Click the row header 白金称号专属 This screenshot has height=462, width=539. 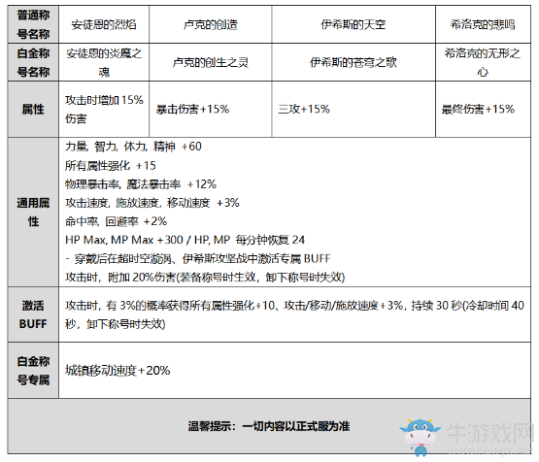33,371
